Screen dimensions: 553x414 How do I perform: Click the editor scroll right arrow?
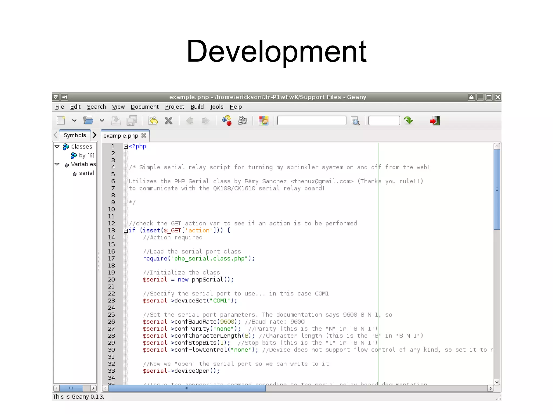click(x=491, y=388)
